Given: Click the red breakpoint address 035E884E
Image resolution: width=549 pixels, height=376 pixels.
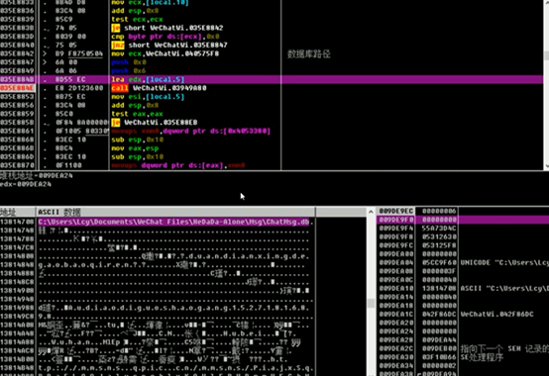Looking at the screenshot, I should tap(18, 88).
